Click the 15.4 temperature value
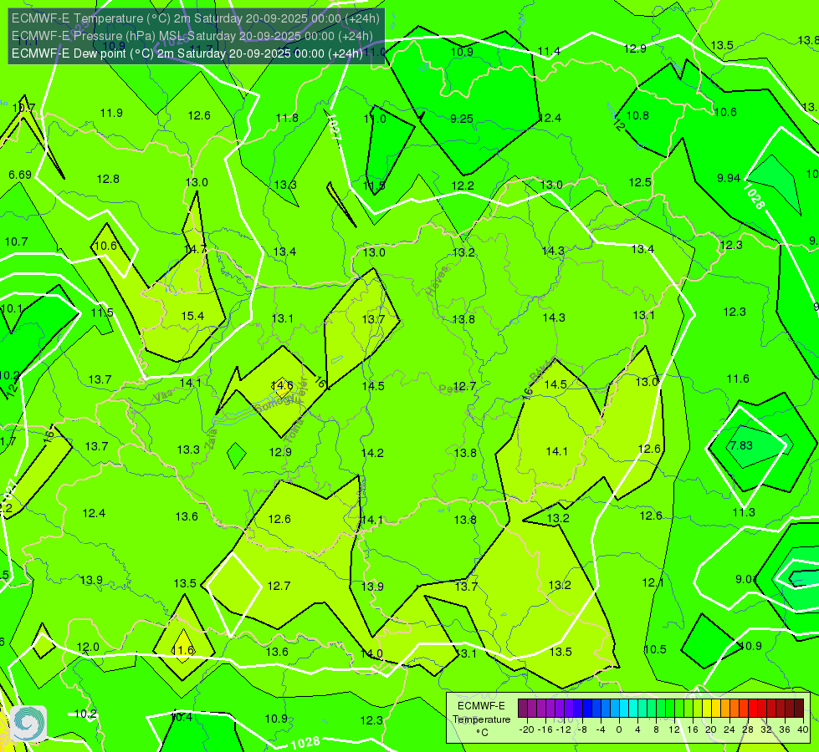Image resolution: width=819 pixels, height=752 pixels. click(192, 316)
